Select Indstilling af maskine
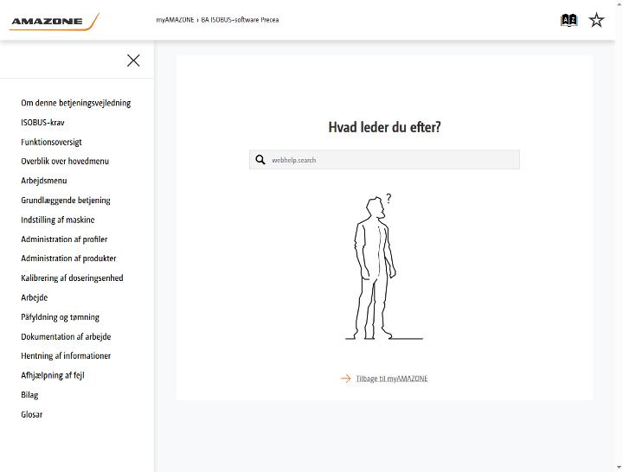 [x=58, y=220]
